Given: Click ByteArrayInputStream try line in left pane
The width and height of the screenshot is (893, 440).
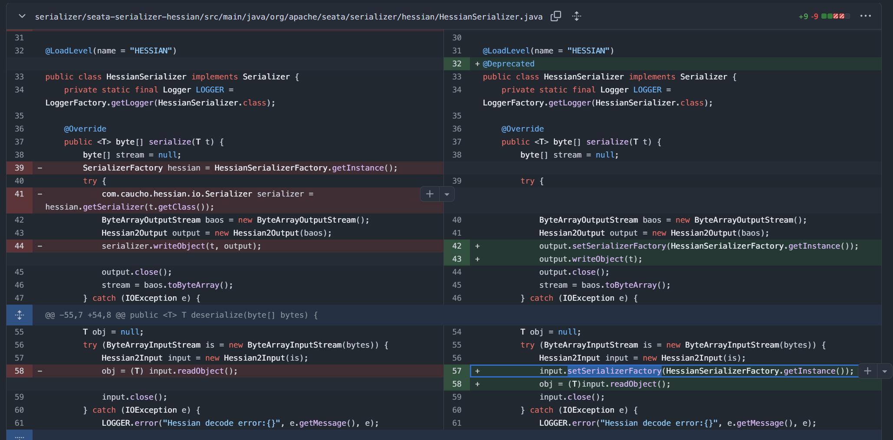Looking at the screenshot, I should tap(236, 345).
